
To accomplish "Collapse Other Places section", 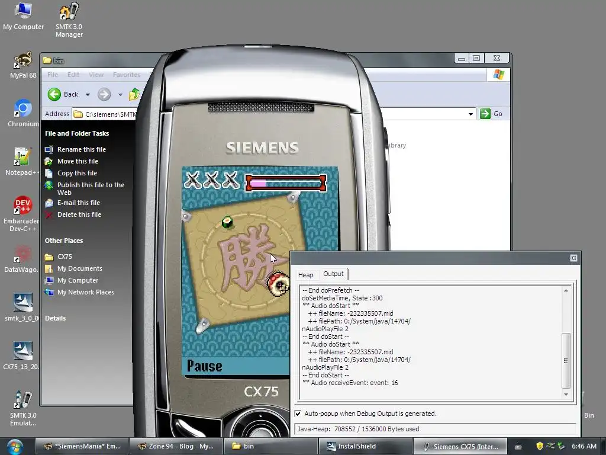I will tap(64, 241).
